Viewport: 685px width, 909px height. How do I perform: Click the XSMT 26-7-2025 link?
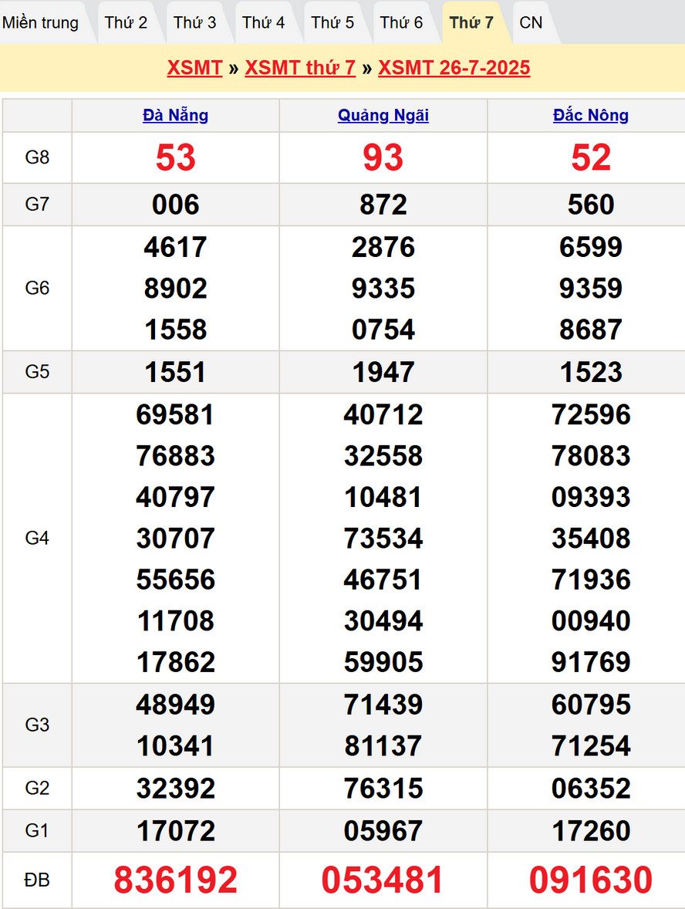tap(454, 68)
